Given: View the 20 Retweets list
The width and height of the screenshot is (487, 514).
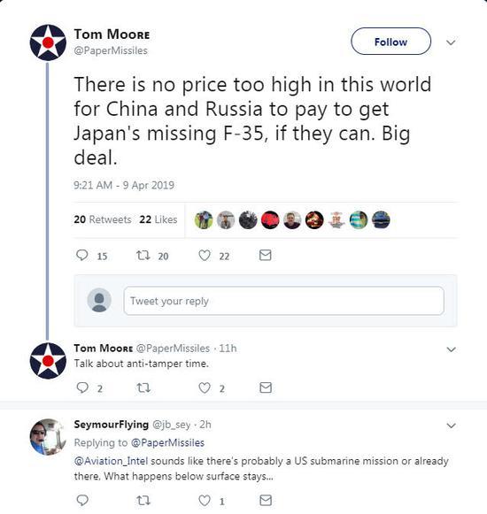Looking at the screenshot, I should tap(103, 219).
